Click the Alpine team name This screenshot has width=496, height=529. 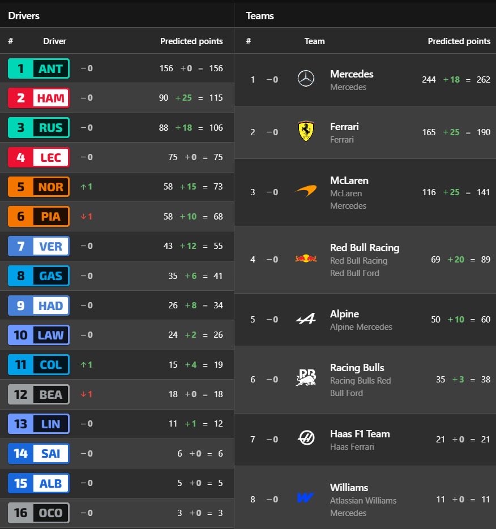pos(344,314)
